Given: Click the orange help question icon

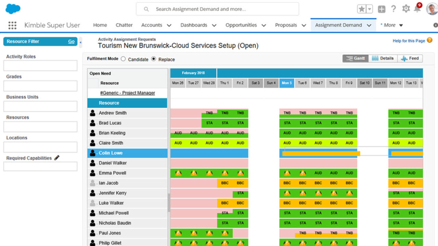Looking at the screenshot, I should (430, 40).
